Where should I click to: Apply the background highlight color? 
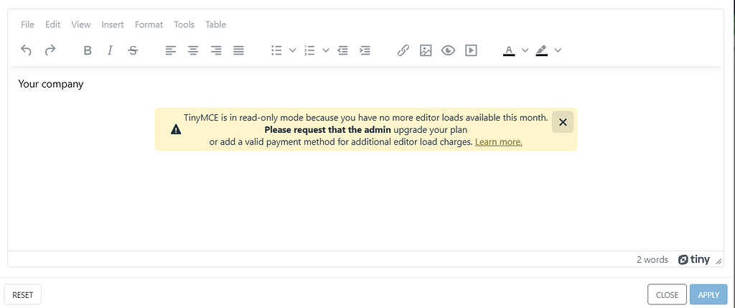click(541, 50)
